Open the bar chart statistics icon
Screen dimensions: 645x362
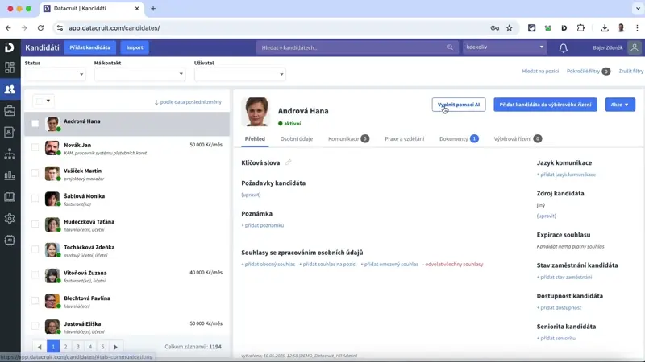10,175
